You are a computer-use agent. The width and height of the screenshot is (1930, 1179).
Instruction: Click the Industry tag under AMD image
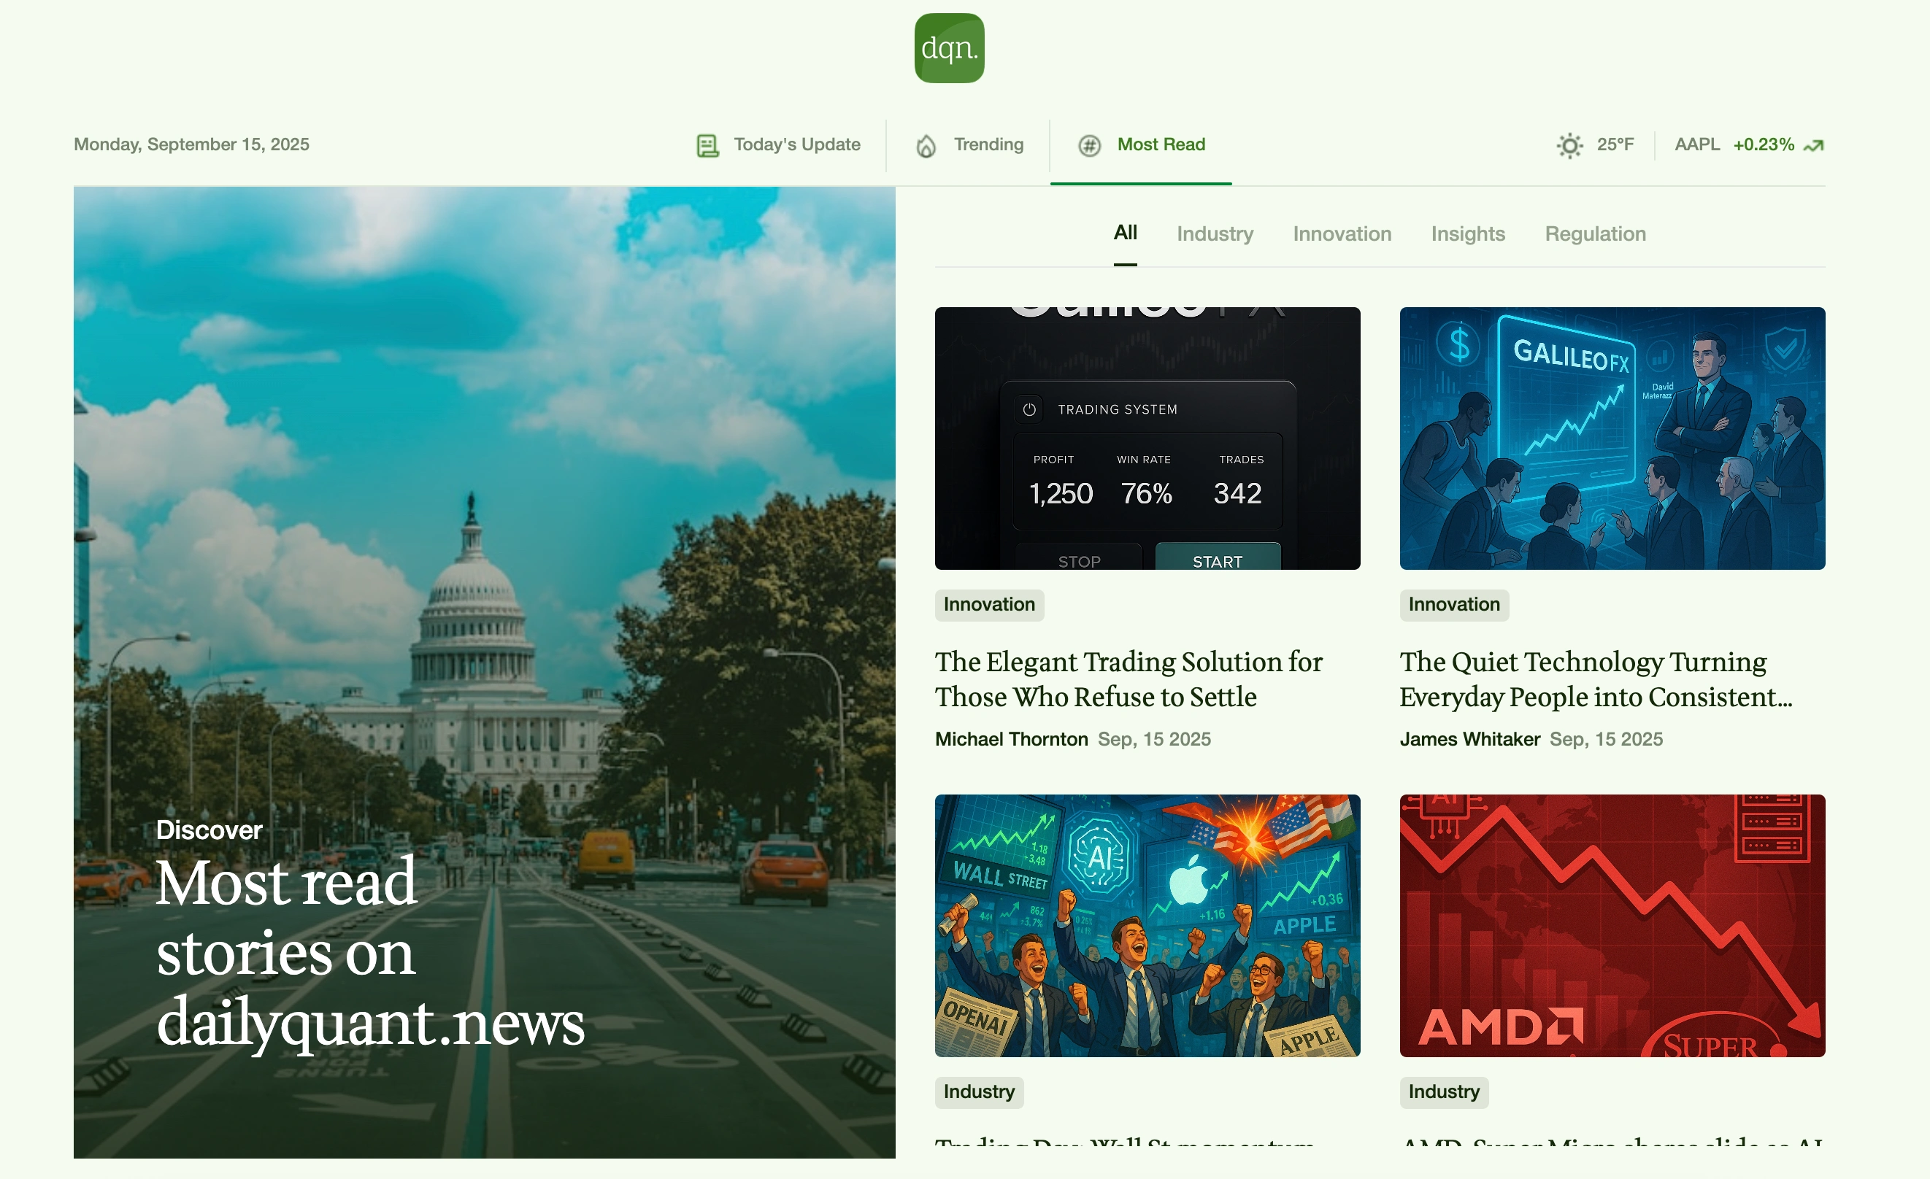pos(1444,1091)
